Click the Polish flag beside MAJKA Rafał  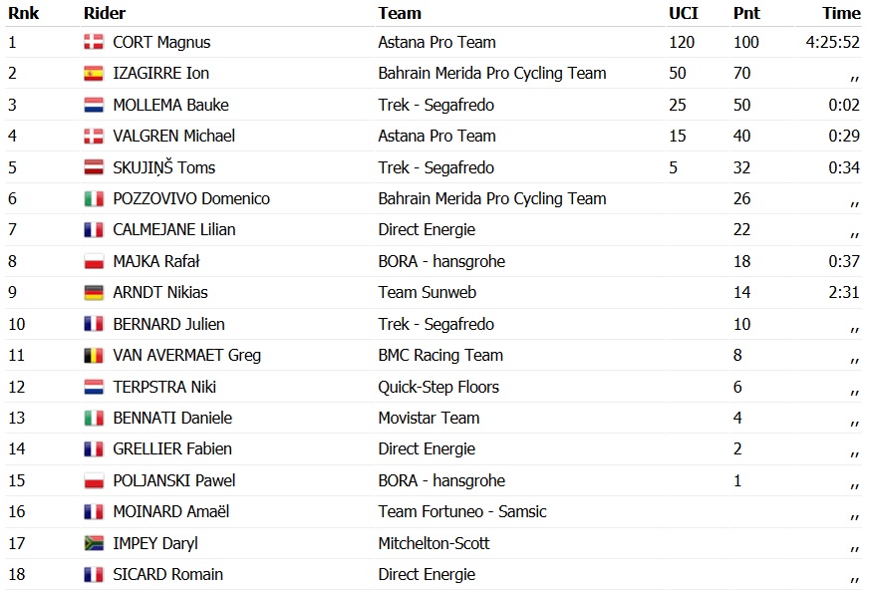94,262
